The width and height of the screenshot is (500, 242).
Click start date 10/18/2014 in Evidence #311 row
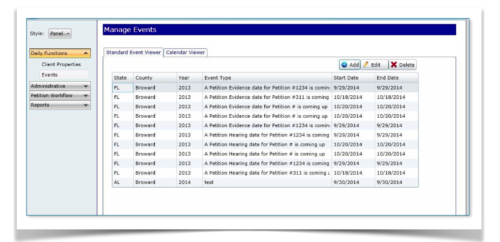pos(353,97)
